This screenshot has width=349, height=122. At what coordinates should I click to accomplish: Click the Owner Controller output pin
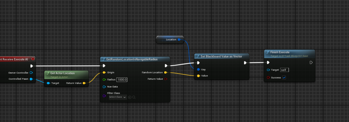pyautogui.click(x=31, y=73)
